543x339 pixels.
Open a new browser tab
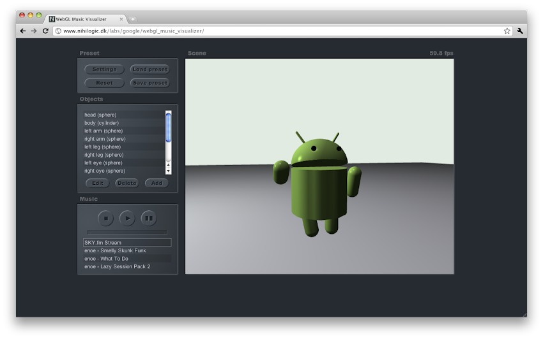pyautogui.click(x=132, y=19)
